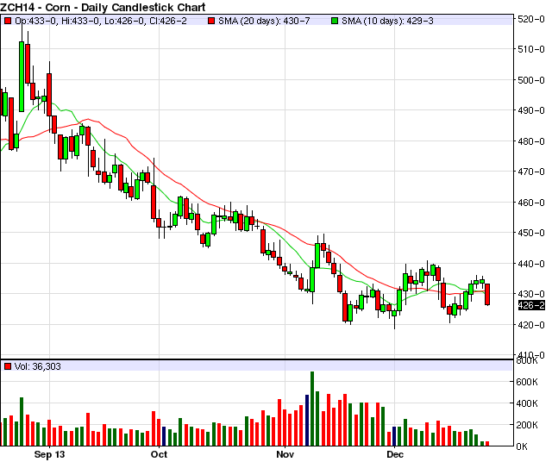Click the 430-0 price axis label
The image size is (552, 462).
(x=531, y=294)
